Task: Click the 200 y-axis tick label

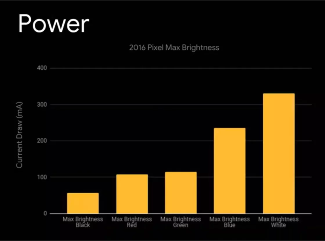Action: click(42, 141)
